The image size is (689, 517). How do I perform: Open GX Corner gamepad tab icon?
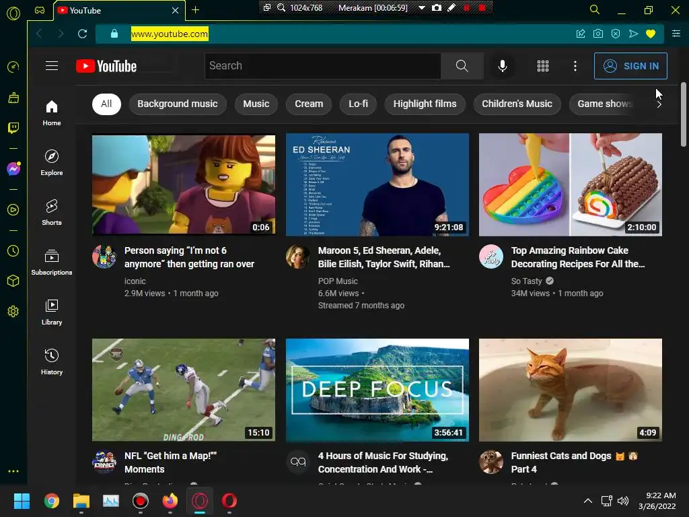tap(40, 10)
